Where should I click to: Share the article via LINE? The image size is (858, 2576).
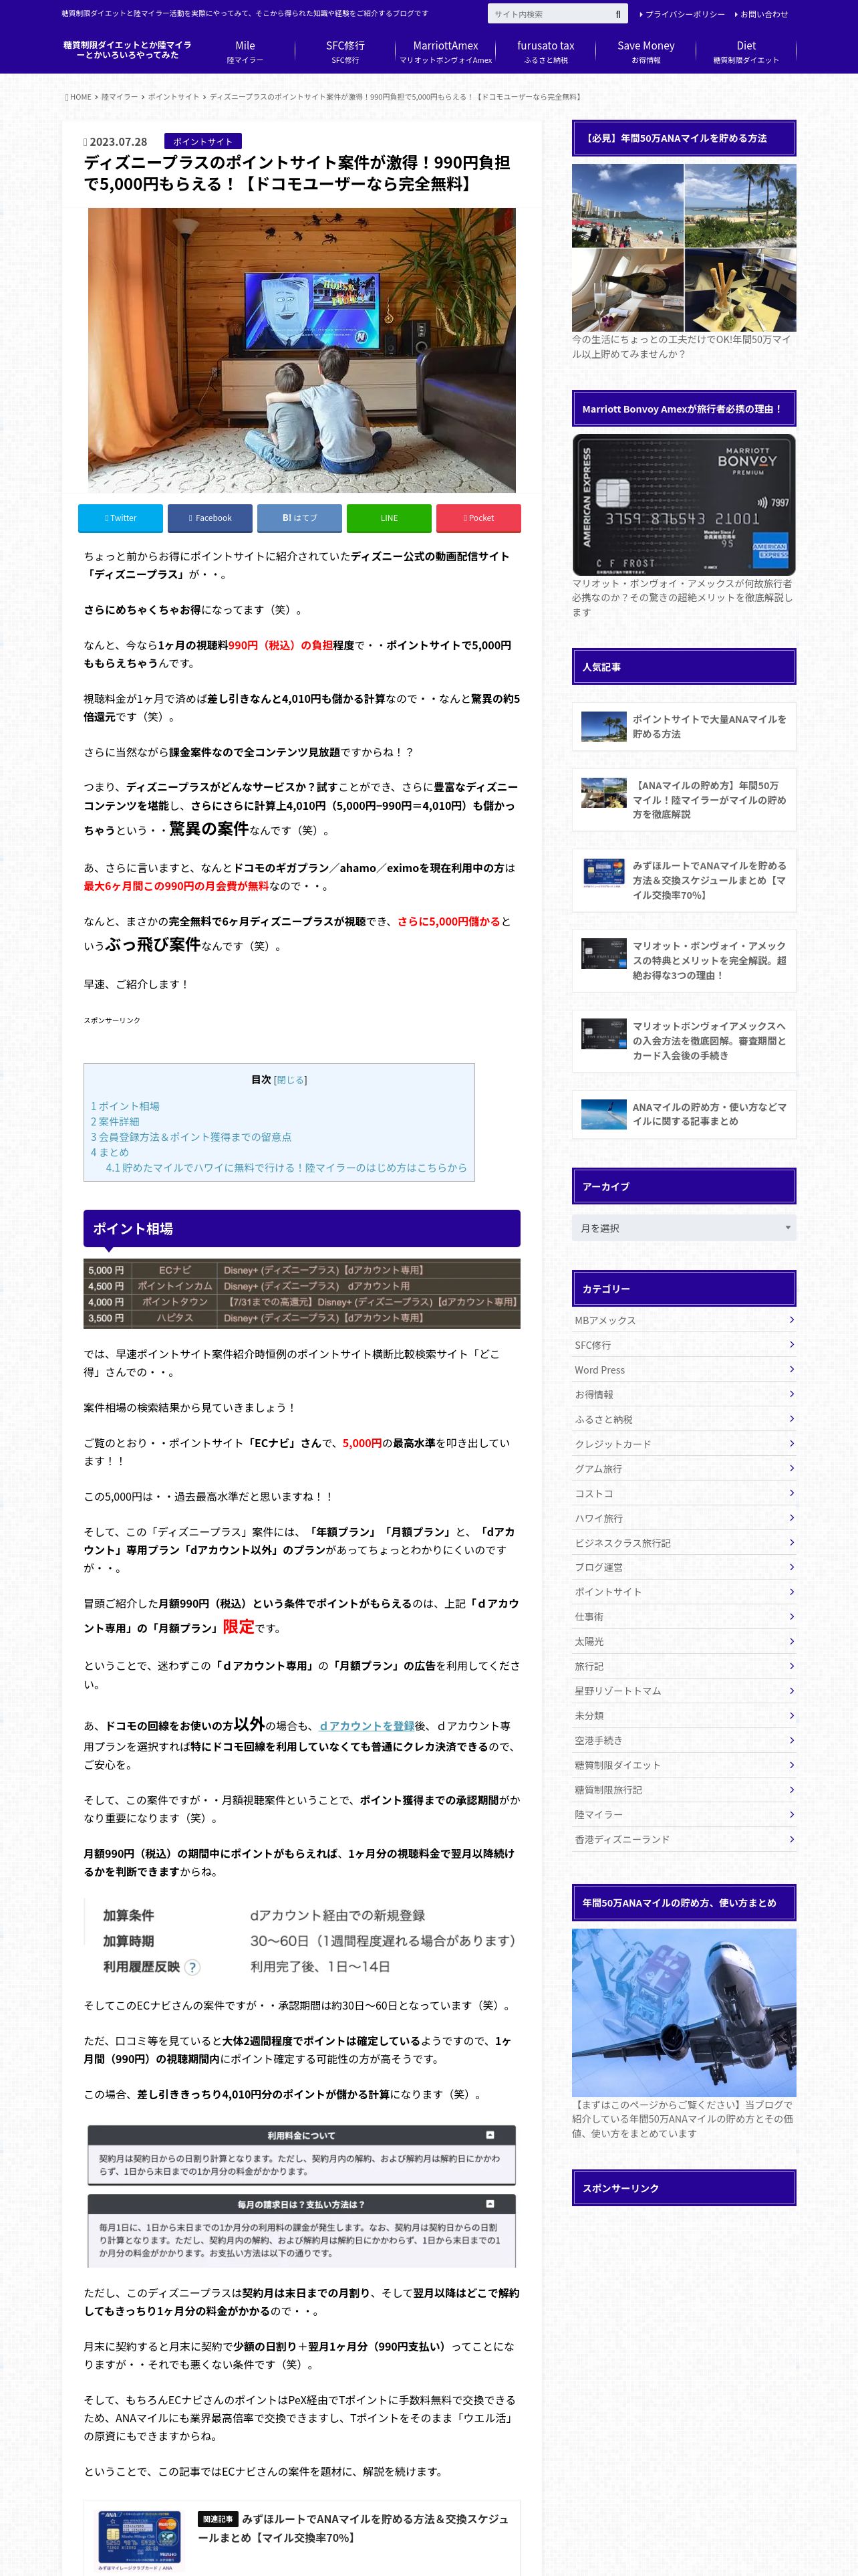point(388,518)
